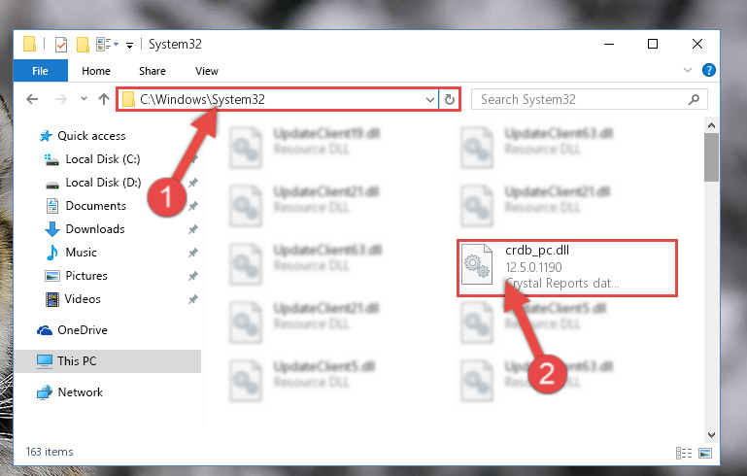Expand the address bar history dropdown
This screenshot has width=747, height=476.
[x=429, y=100]
